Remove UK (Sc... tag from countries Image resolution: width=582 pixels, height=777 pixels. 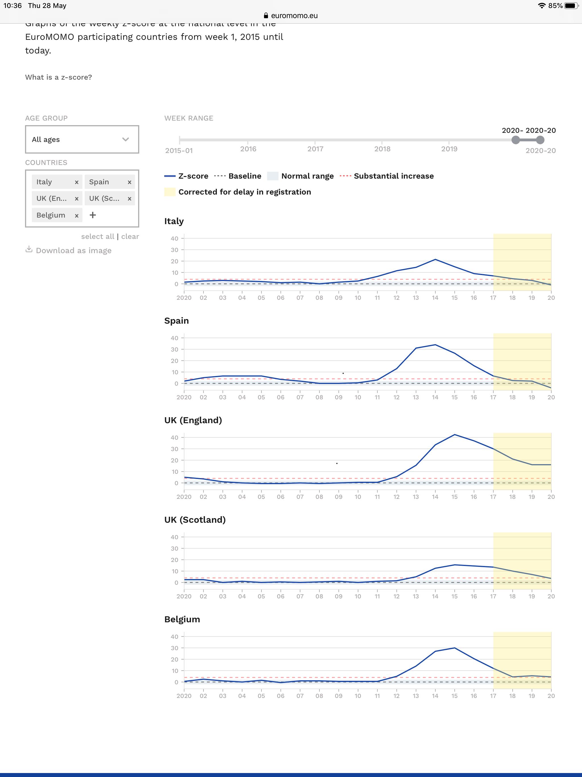130,199
